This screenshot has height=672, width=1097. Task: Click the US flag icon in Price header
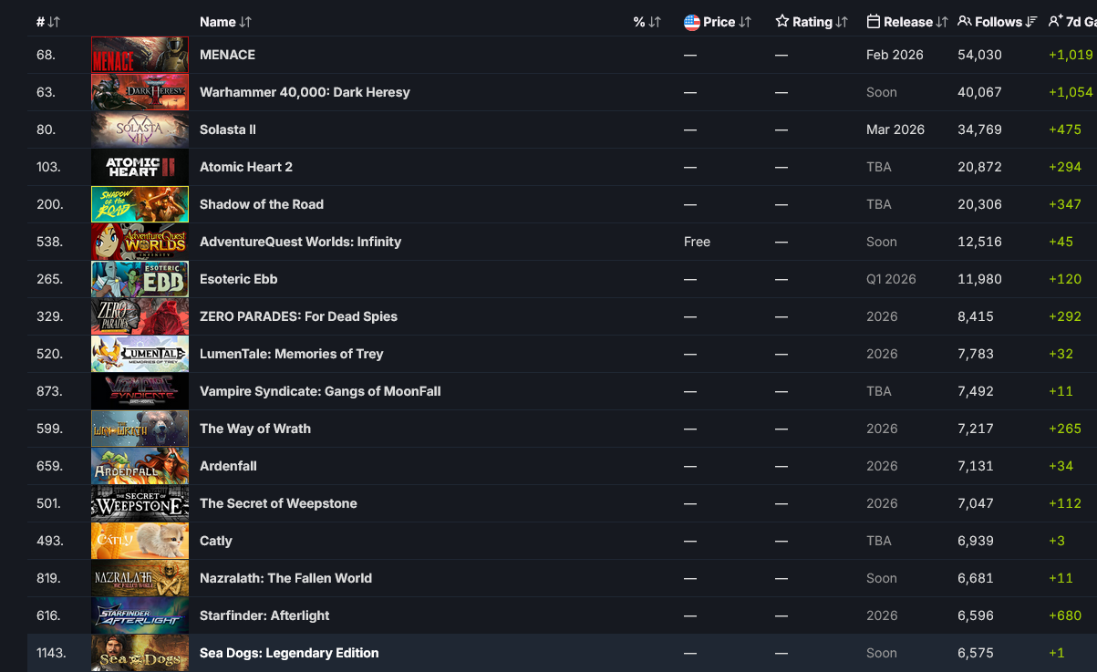[691, 22]
